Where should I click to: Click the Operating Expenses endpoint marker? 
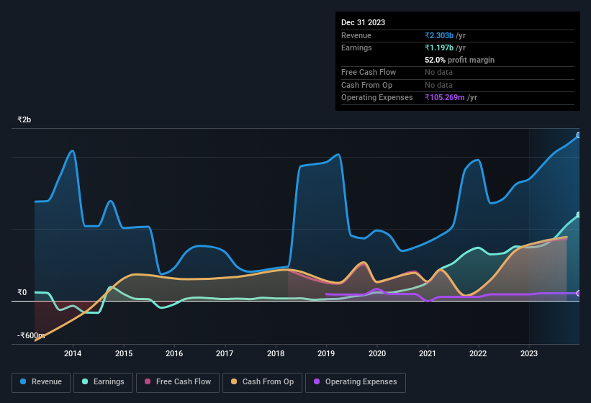pyautogui.click(x=579, y=293)
